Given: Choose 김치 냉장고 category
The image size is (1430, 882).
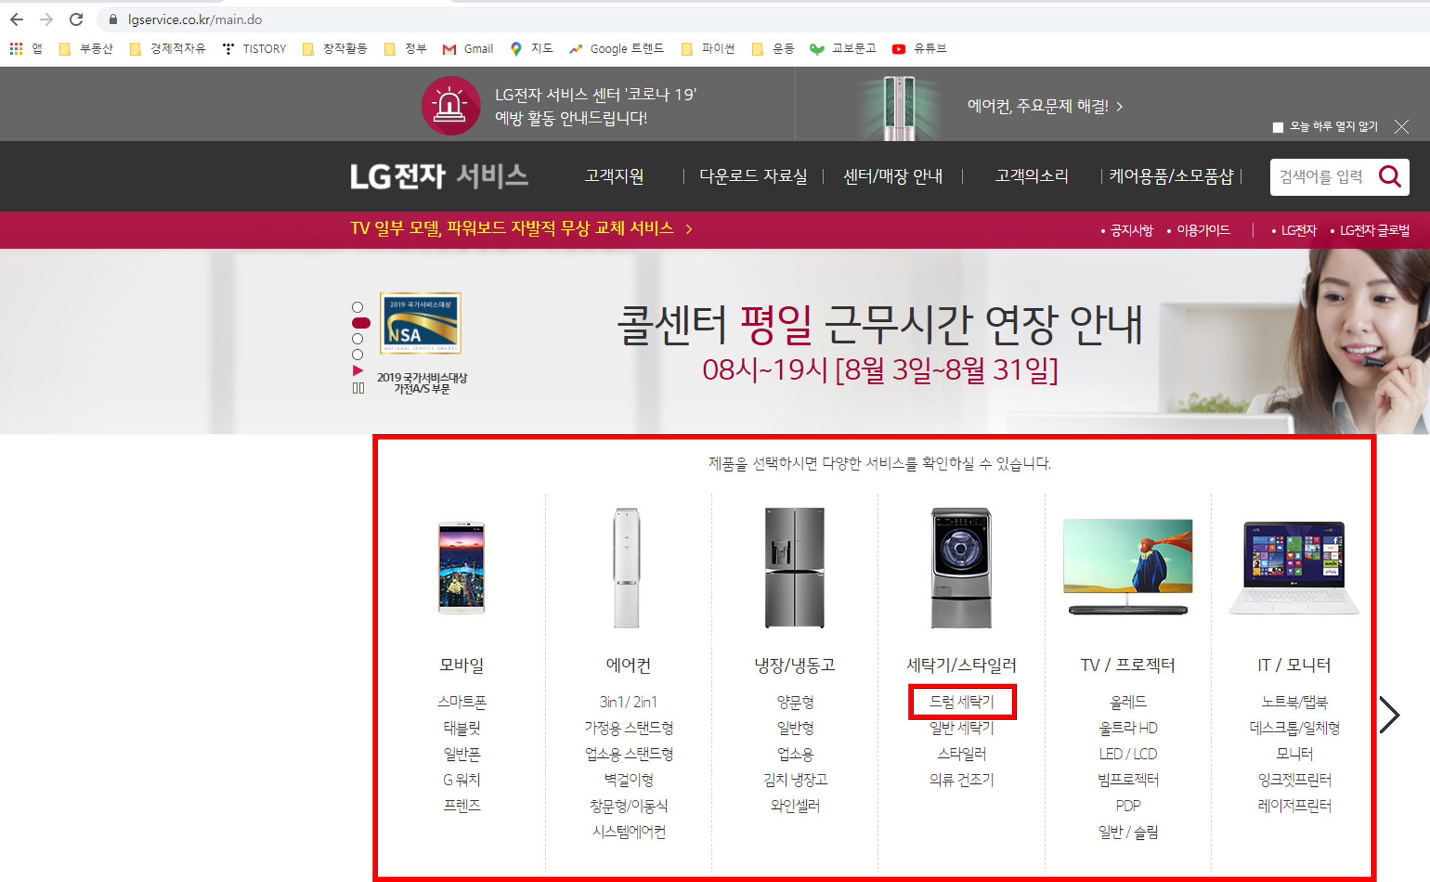Looking at the screenshot, I should tap(795, 780).
